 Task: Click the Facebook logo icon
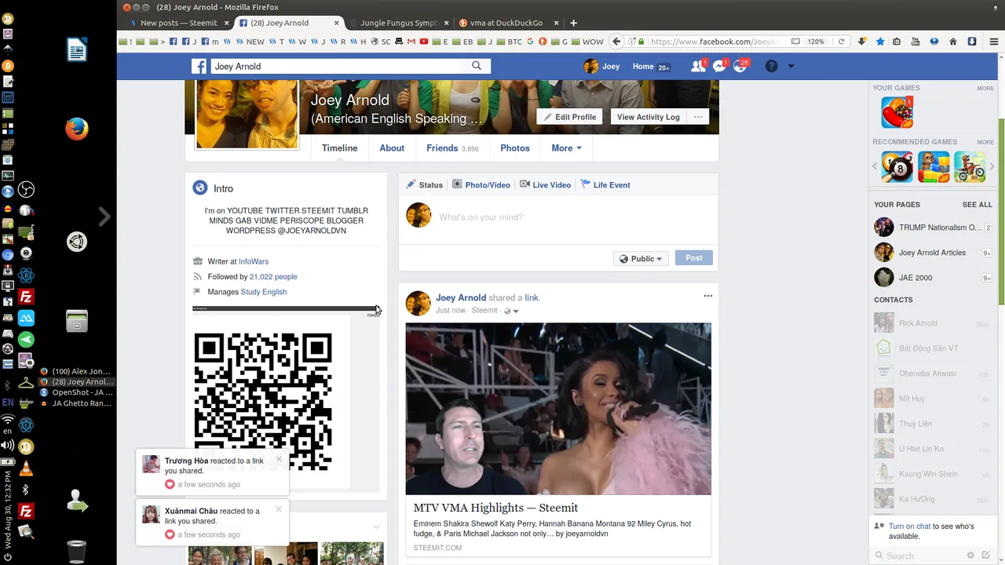tap(199, 66)
